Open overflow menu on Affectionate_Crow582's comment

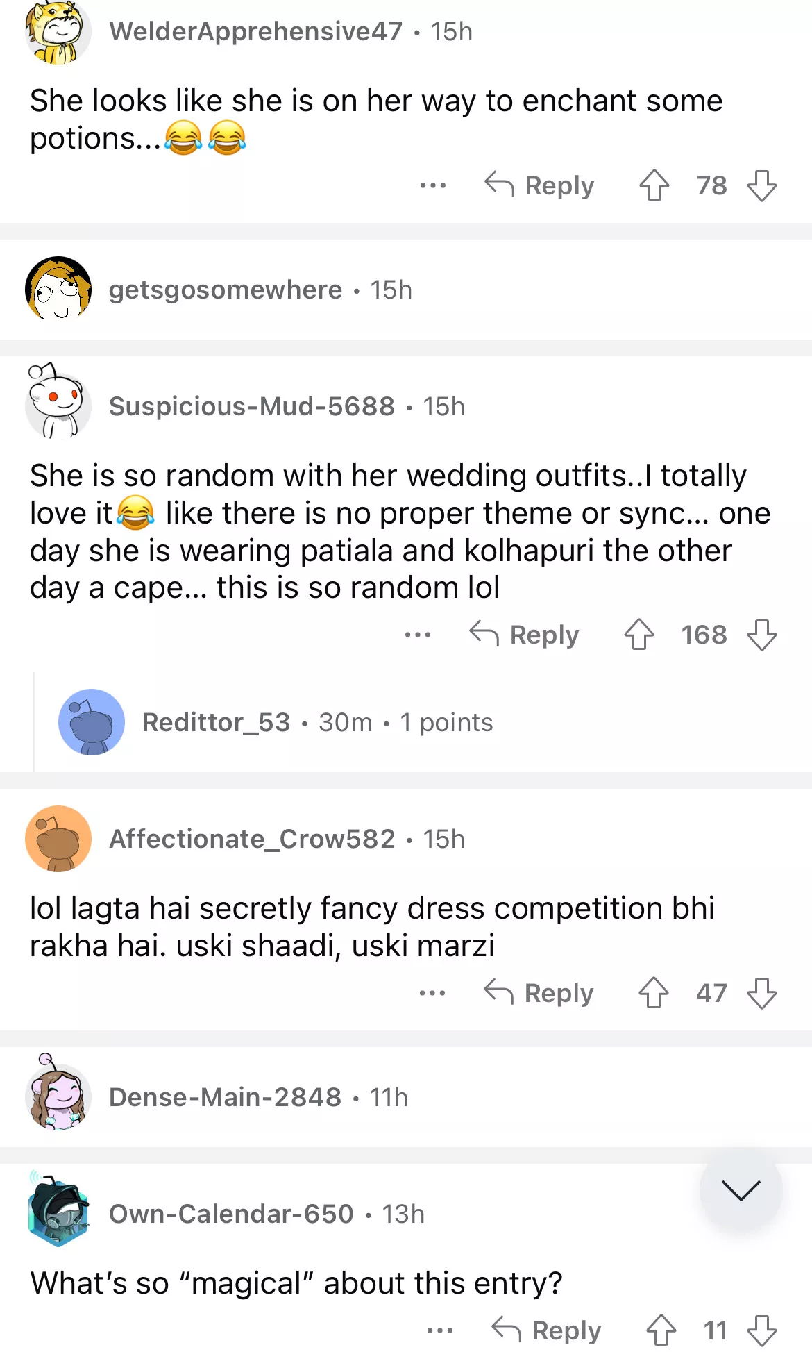pyautogui.click(x=432, y=993)
